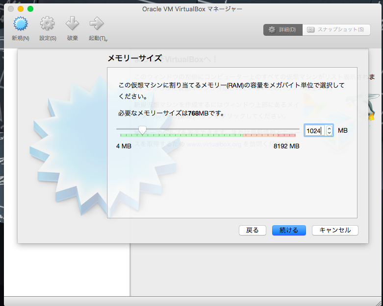The width and height of the screenshot is (383, 306).
Task: Click the New (新規) virtual machine icon
Action: click(21, 24)
